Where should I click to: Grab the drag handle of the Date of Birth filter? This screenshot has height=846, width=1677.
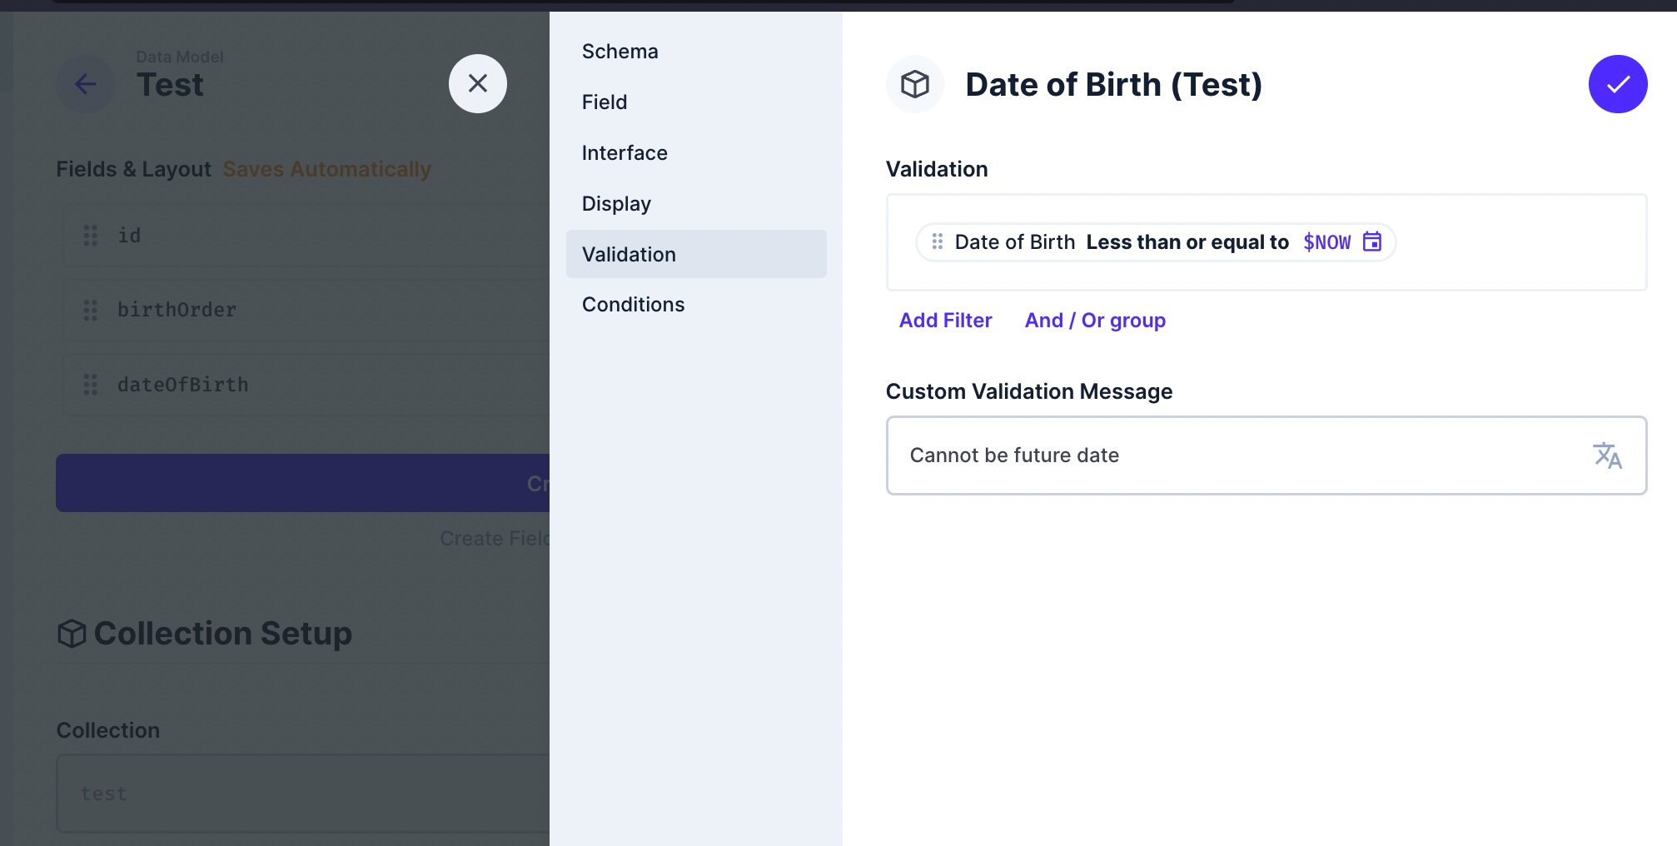tap(937, 241)
